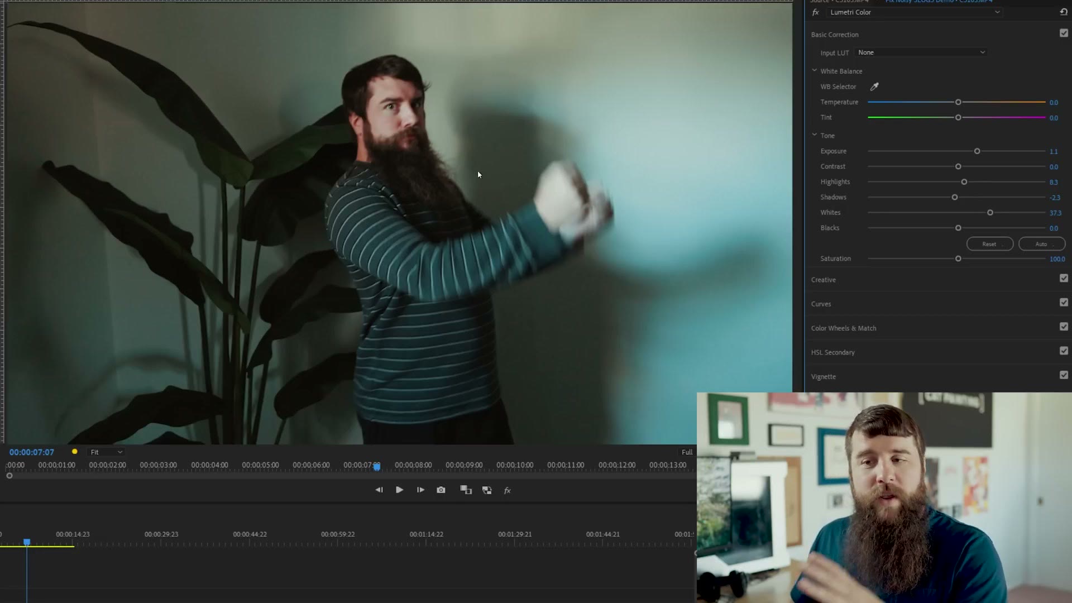
Task: Click the Insert edit icon
Action: pos(466,490)
